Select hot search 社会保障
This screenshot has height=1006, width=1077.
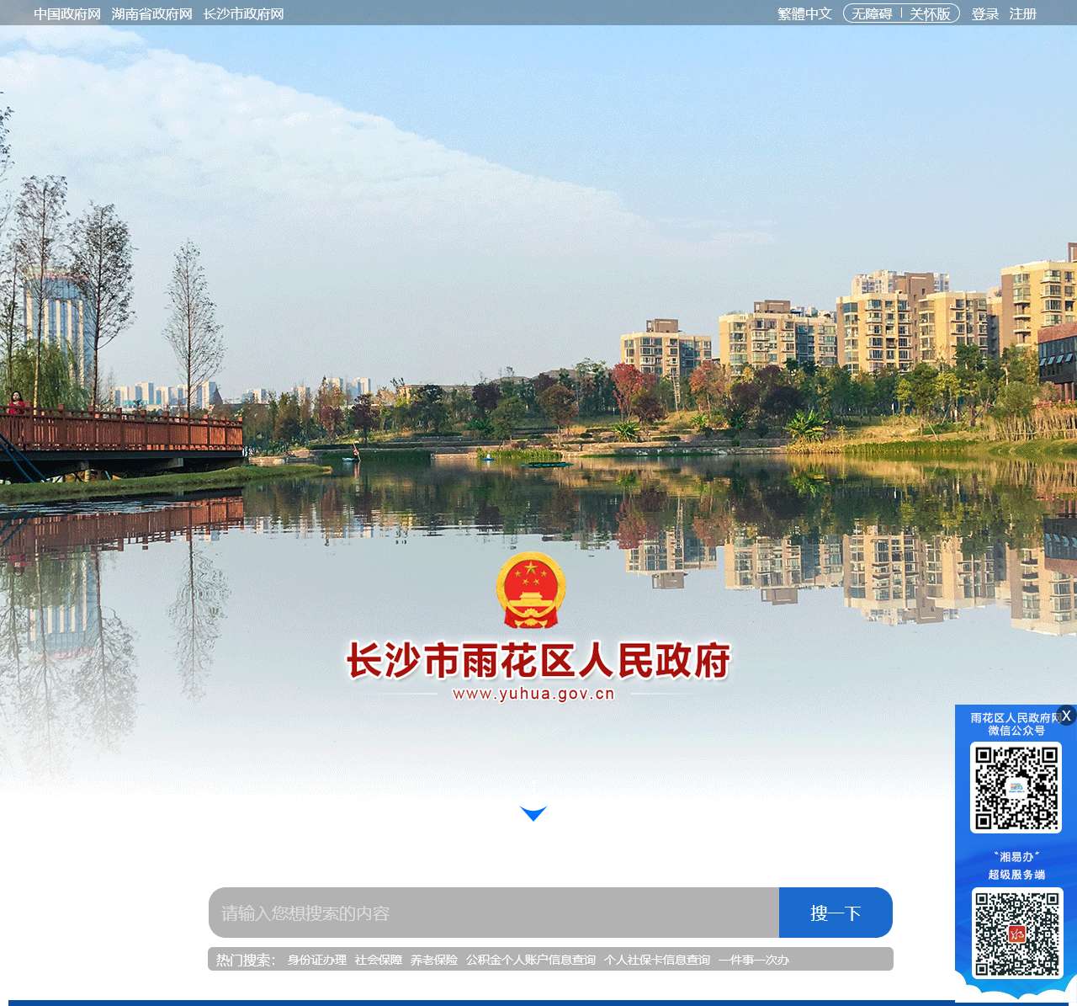pyautogui.click(x=379, y=960)
